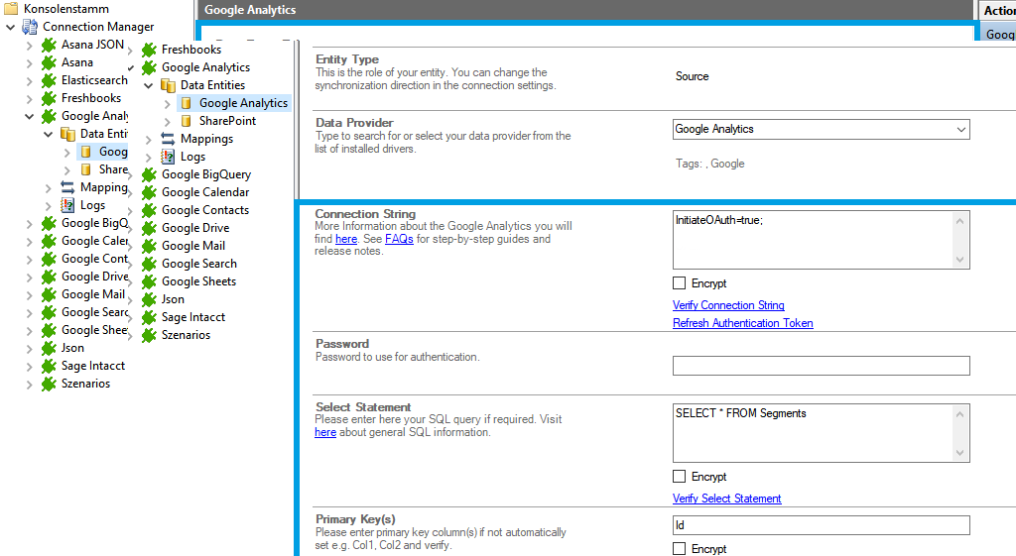Collapse the truncated 'Google Anal' node chevron
1016x556 pixels.
[29, 117]
